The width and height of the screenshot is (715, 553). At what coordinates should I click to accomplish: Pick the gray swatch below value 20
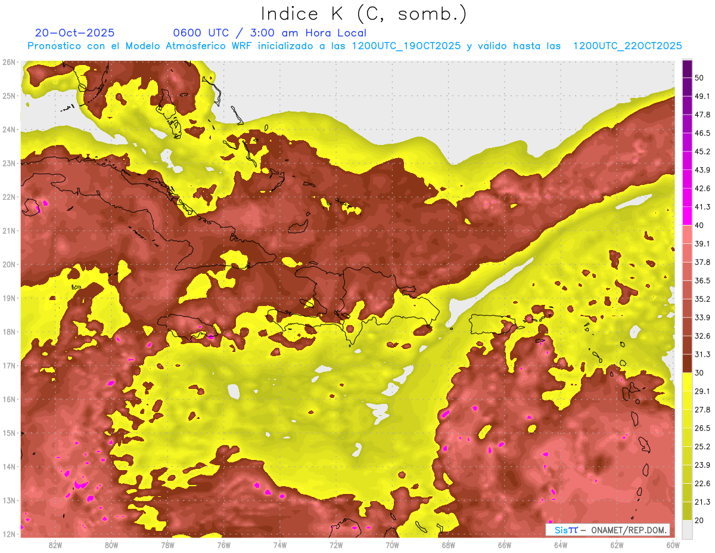click(687, 529)
